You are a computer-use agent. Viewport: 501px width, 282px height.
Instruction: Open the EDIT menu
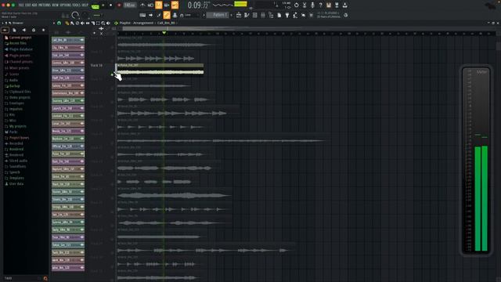27,5
